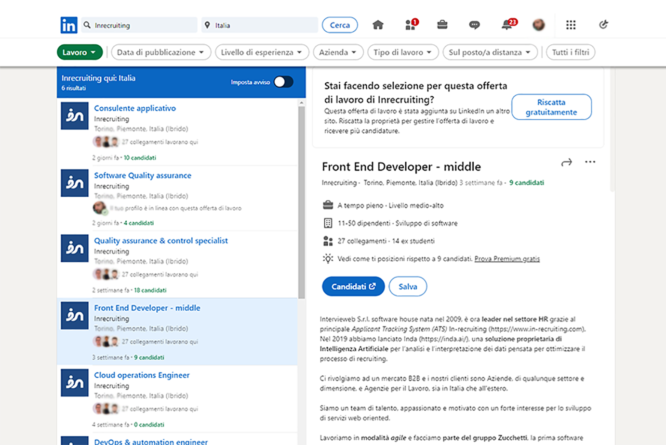Open Cloud operations Engineer job listing
The width and height of the screenshot is (666, 445).
(x=142, y=375)
